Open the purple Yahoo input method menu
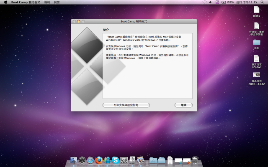268x167 pixels. [217, 2]
